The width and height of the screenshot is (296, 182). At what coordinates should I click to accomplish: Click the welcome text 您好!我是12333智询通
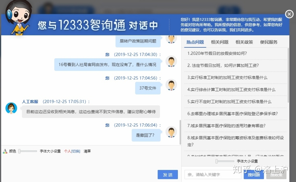[231, 25]
